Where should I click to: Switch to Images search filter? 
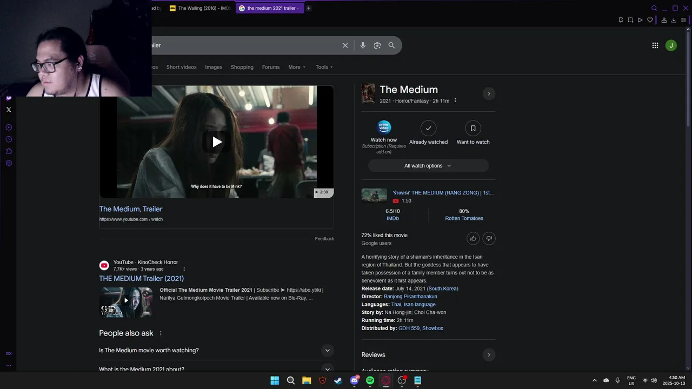[214, 67]
